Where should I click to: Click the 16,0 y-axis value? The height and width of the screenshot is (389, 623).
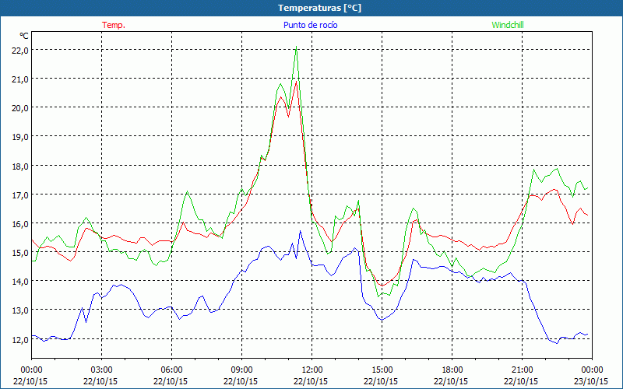pyautogui.click(x=21, y=223)
